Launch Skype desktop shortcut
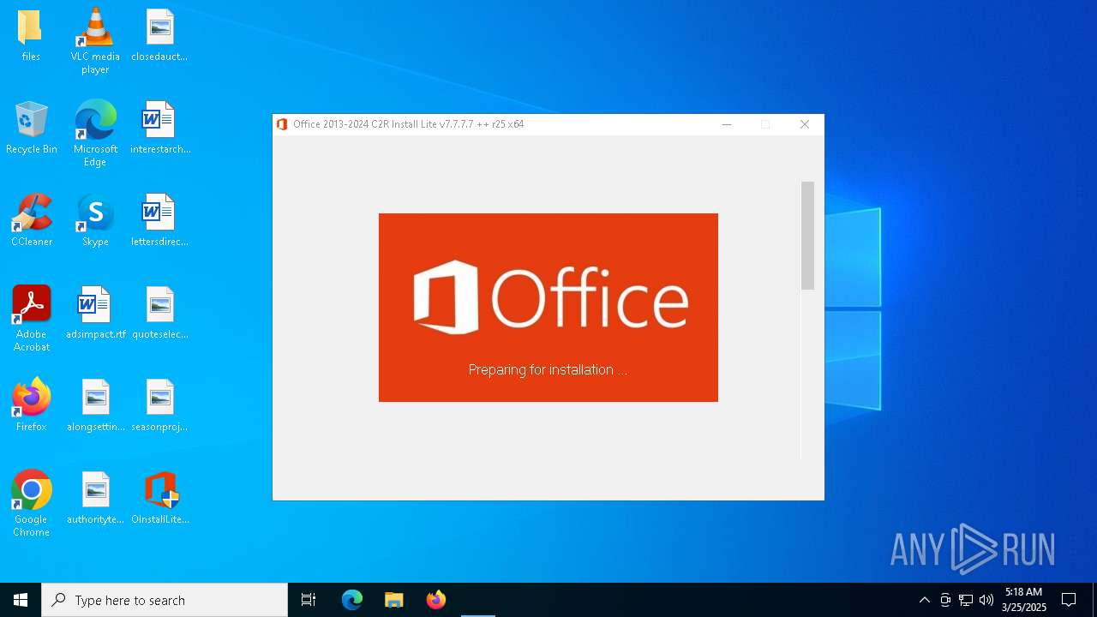Viewport: 1097px width, 617px height. [x=95, y=219]
